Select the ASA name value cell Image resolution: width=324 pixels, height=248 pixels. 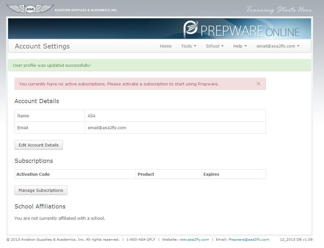[x=175, y=116]
